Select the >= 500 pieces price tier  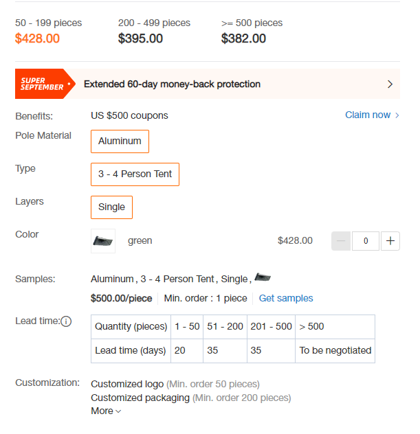pyautogui.click(x=252, y=31)
